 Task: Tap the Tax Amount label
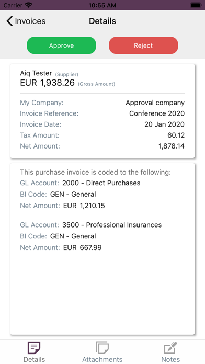(40, 135)
